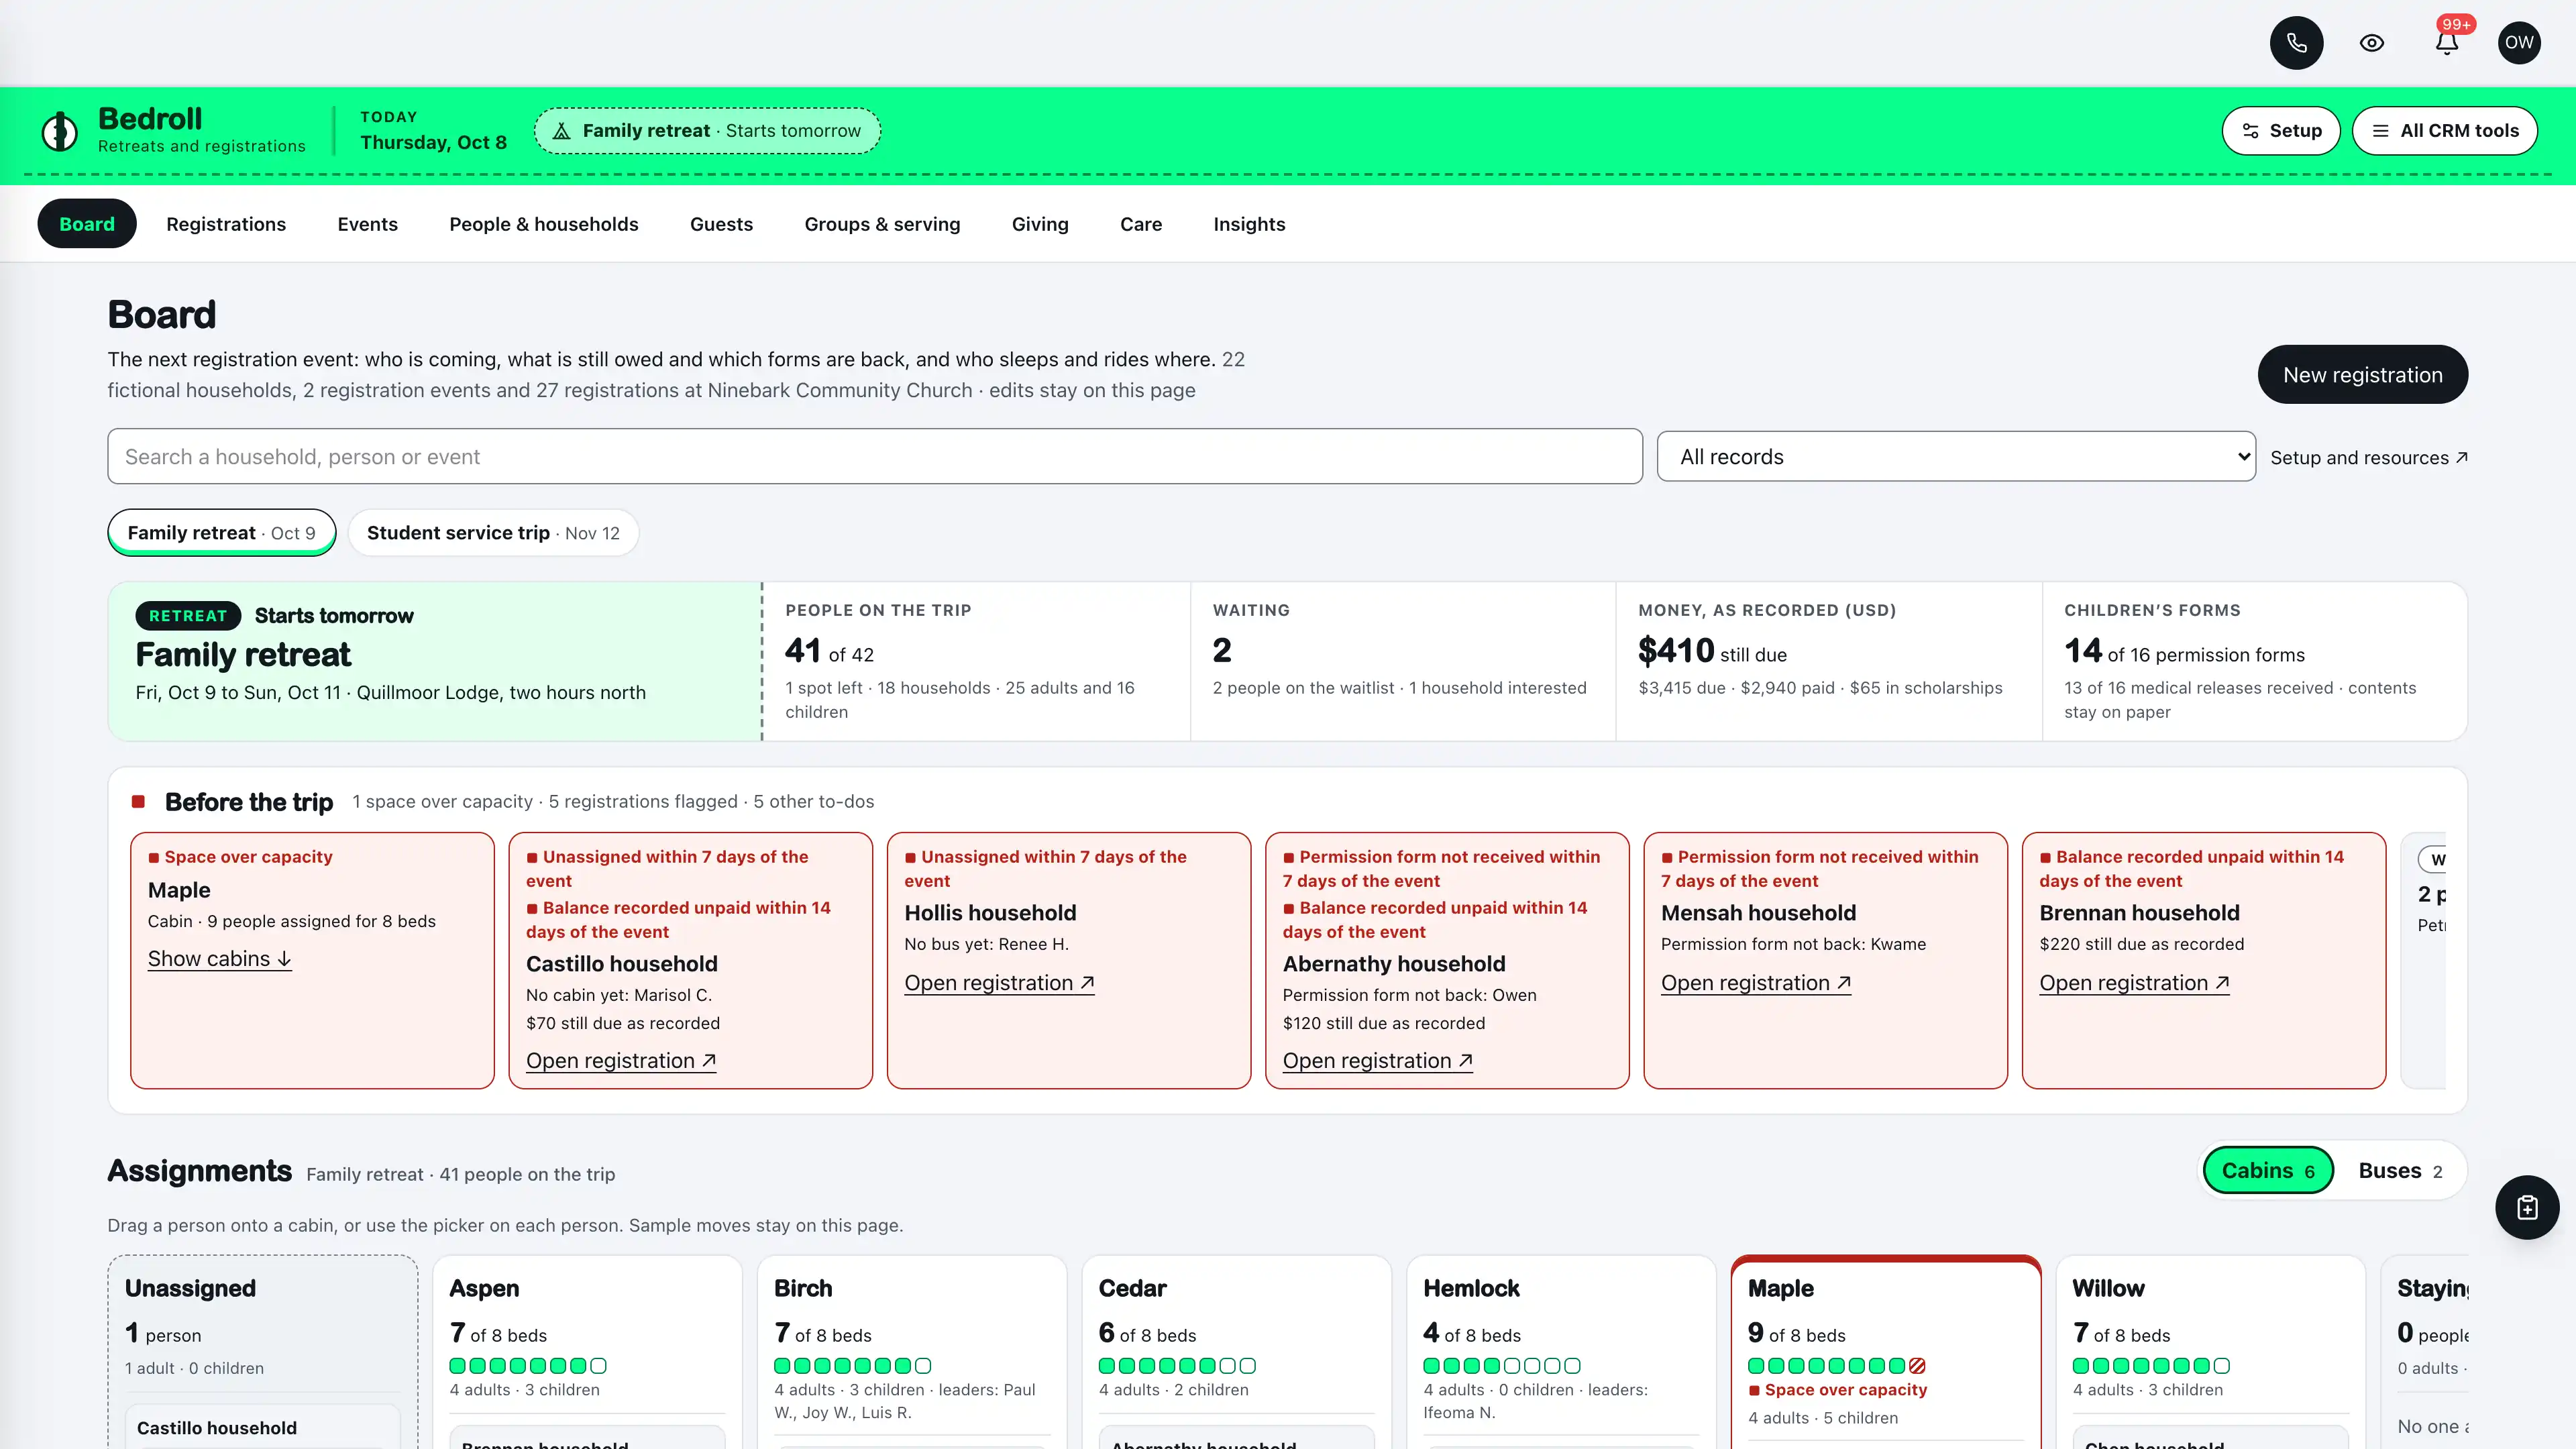Focus the household search field
The image size is (2576, 1449).
tap(875, 457)
